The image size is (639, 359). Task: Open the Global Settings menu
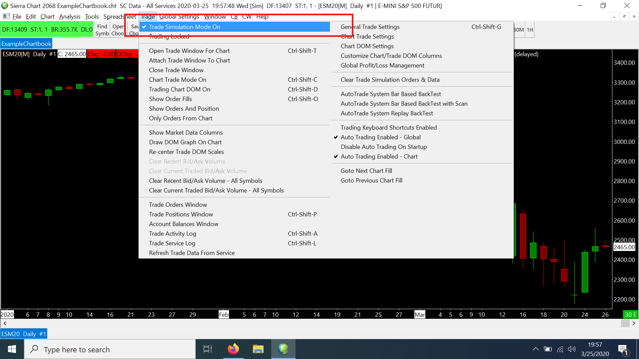(179, 17)
